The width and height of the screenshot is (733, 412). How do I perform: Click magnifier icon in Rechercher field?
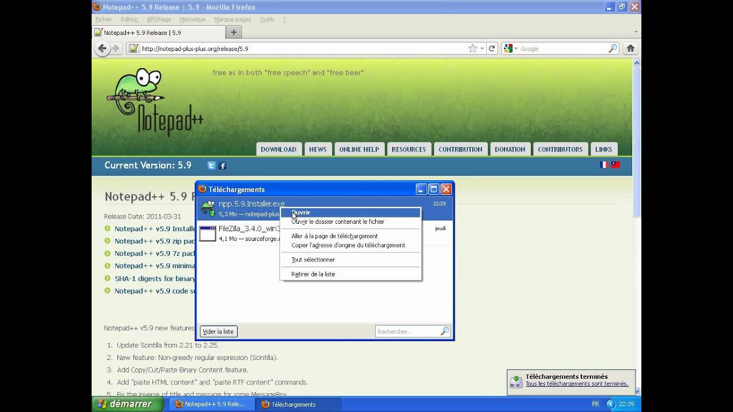pyautogui.click(x=444, y=331)
